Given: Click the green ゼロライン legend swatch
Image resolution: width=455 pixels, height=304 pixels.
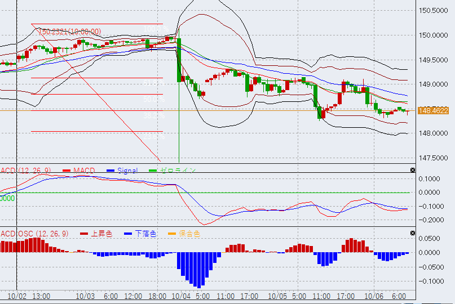Looking at the screenshot, I should (152, 171).
